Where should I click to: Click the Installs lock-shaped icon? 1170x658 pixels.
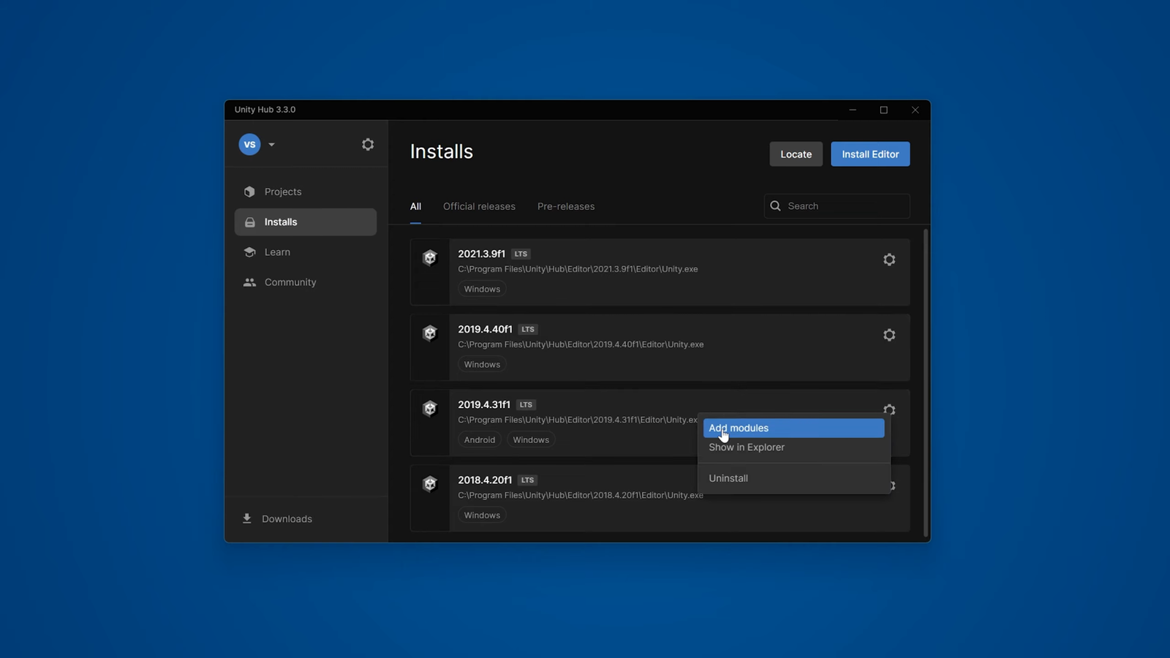249,222
